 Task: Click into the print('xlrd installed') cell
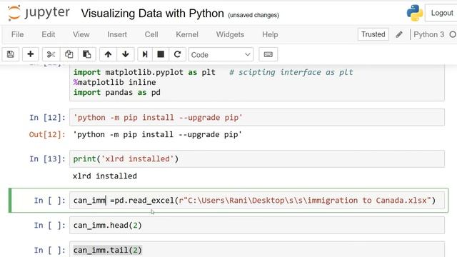(257, 158)
